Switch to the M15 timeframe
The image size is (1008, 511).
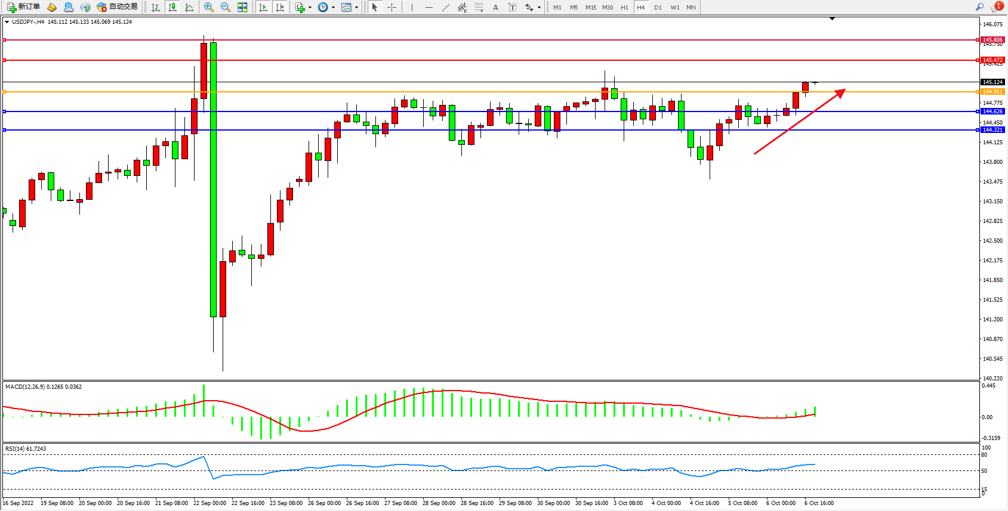[x=590, y=7]
